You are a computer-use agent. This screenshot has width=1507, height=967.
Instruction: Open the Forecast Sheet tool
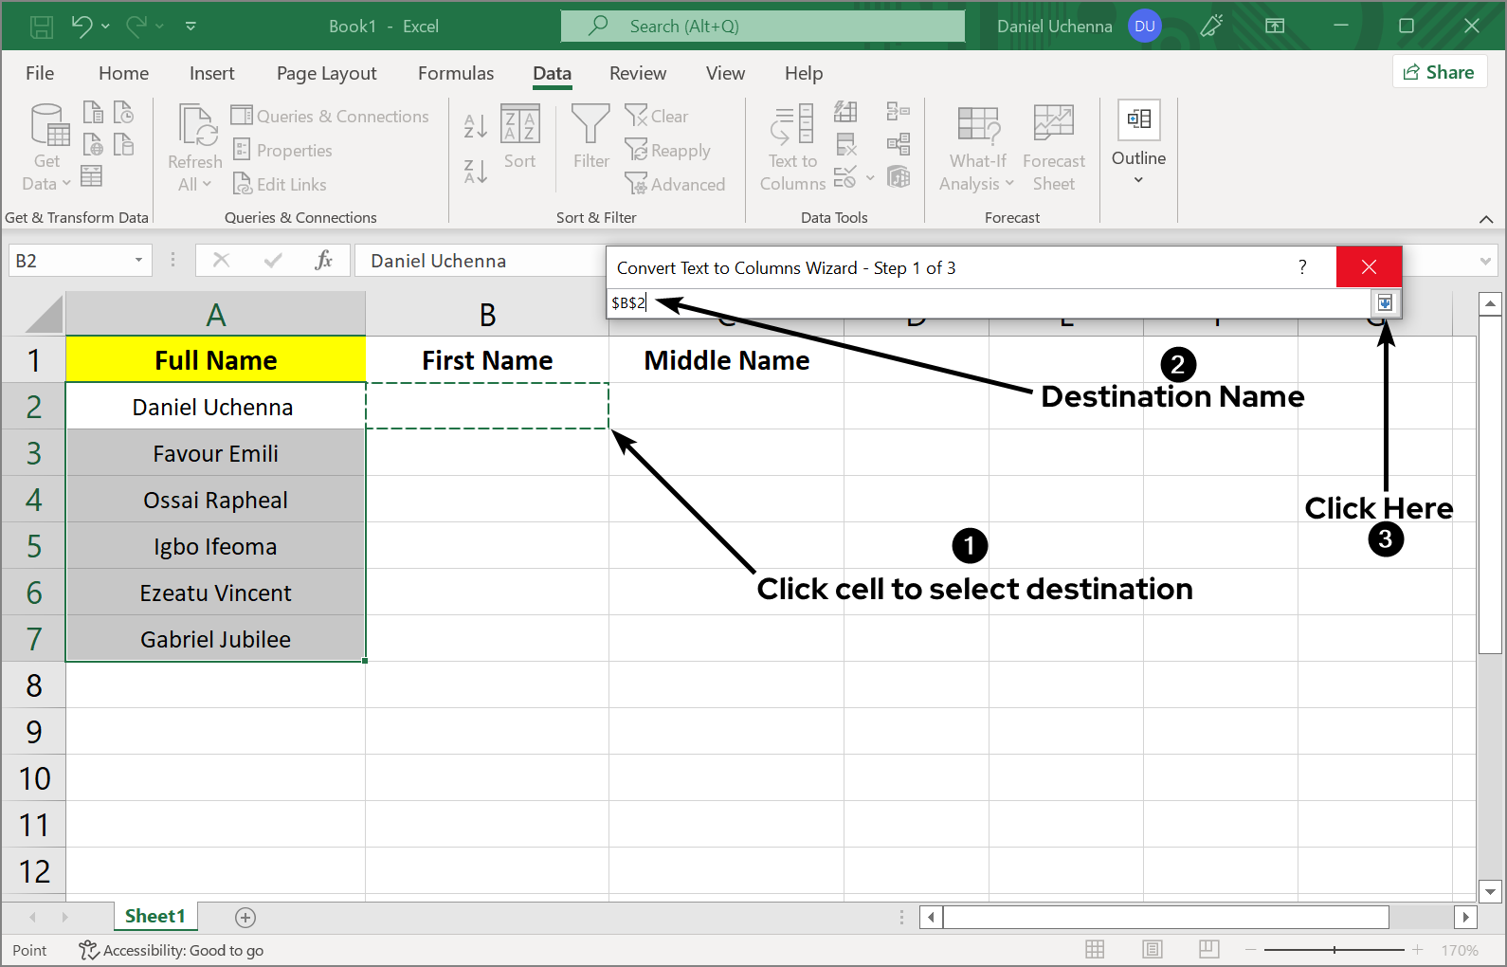[1053, 148]
